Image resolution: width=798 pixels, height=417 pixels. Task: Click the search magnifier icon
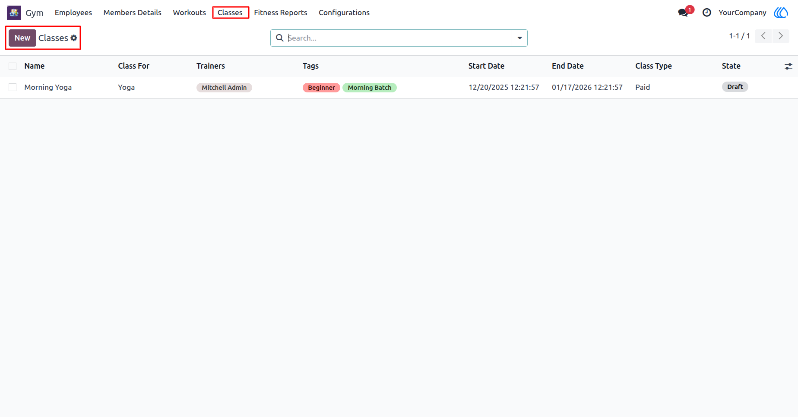(280, 38)
